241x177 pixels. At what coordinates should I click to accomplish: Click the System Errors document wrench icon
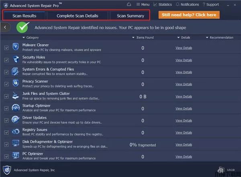pos(16,72)
